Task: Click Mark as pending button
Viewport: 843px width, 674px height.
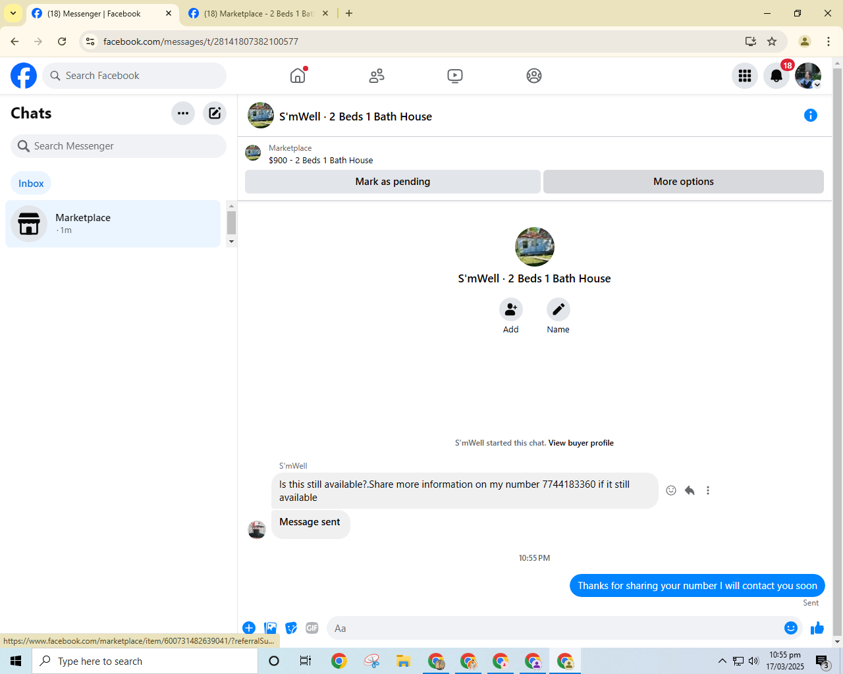Action: (393, 182)
